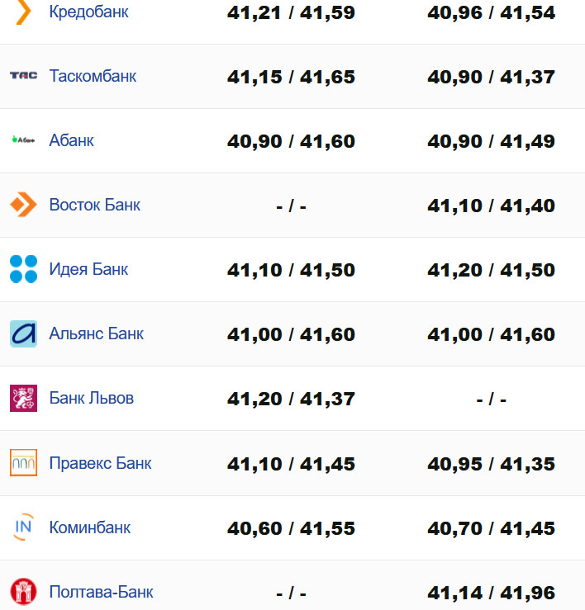This screenshot has height=610, width=585.
Task: Click the Таскомбанк TAC logo icon
Action: click(23, 76)
